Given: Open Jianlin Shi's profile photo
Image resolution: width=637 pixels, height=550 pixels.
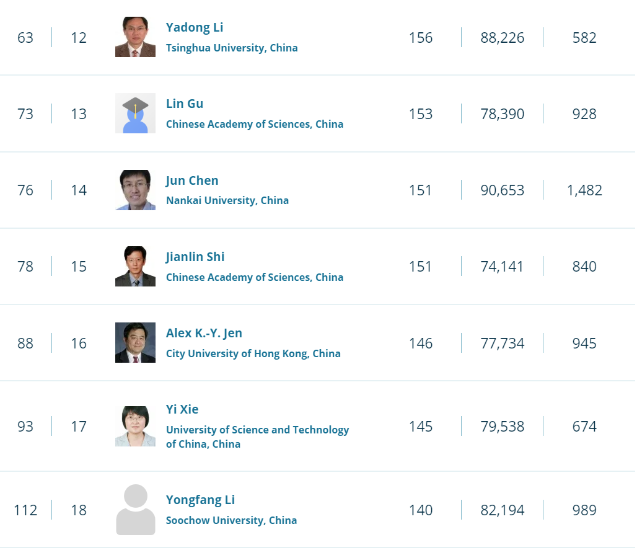Looking at the screenshot, I should [135, 266].
